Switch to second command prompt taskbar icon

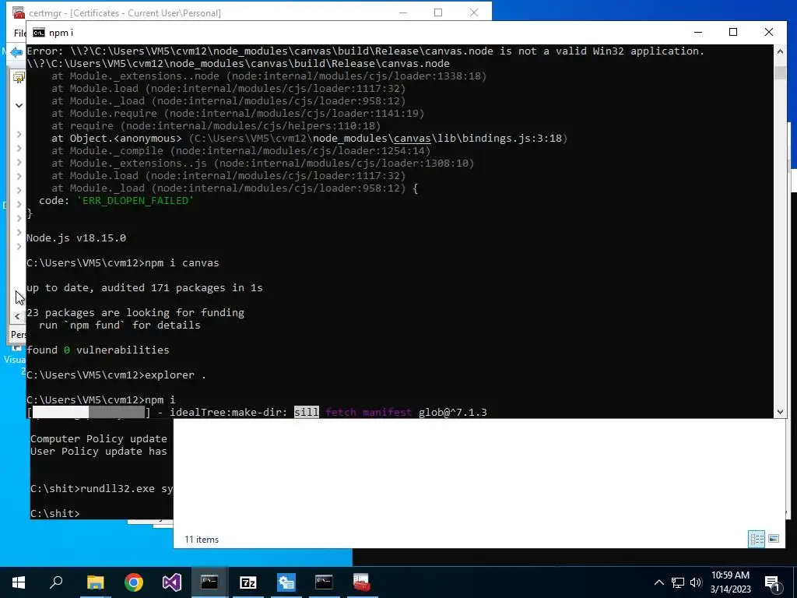[x=324, y=582]
